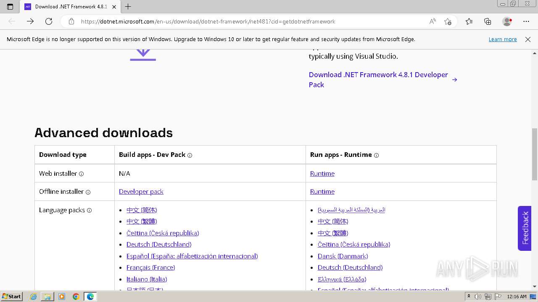Launch Google Chrome from taskbar
This screenshot has width=538, height=302.
pos(76,297)
